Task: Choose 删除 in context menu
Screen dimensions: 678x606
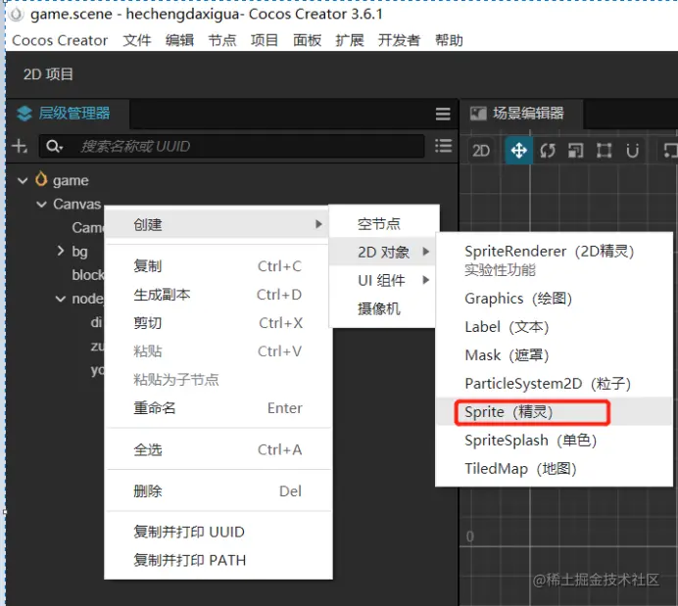Action: [x=218, y=491]
